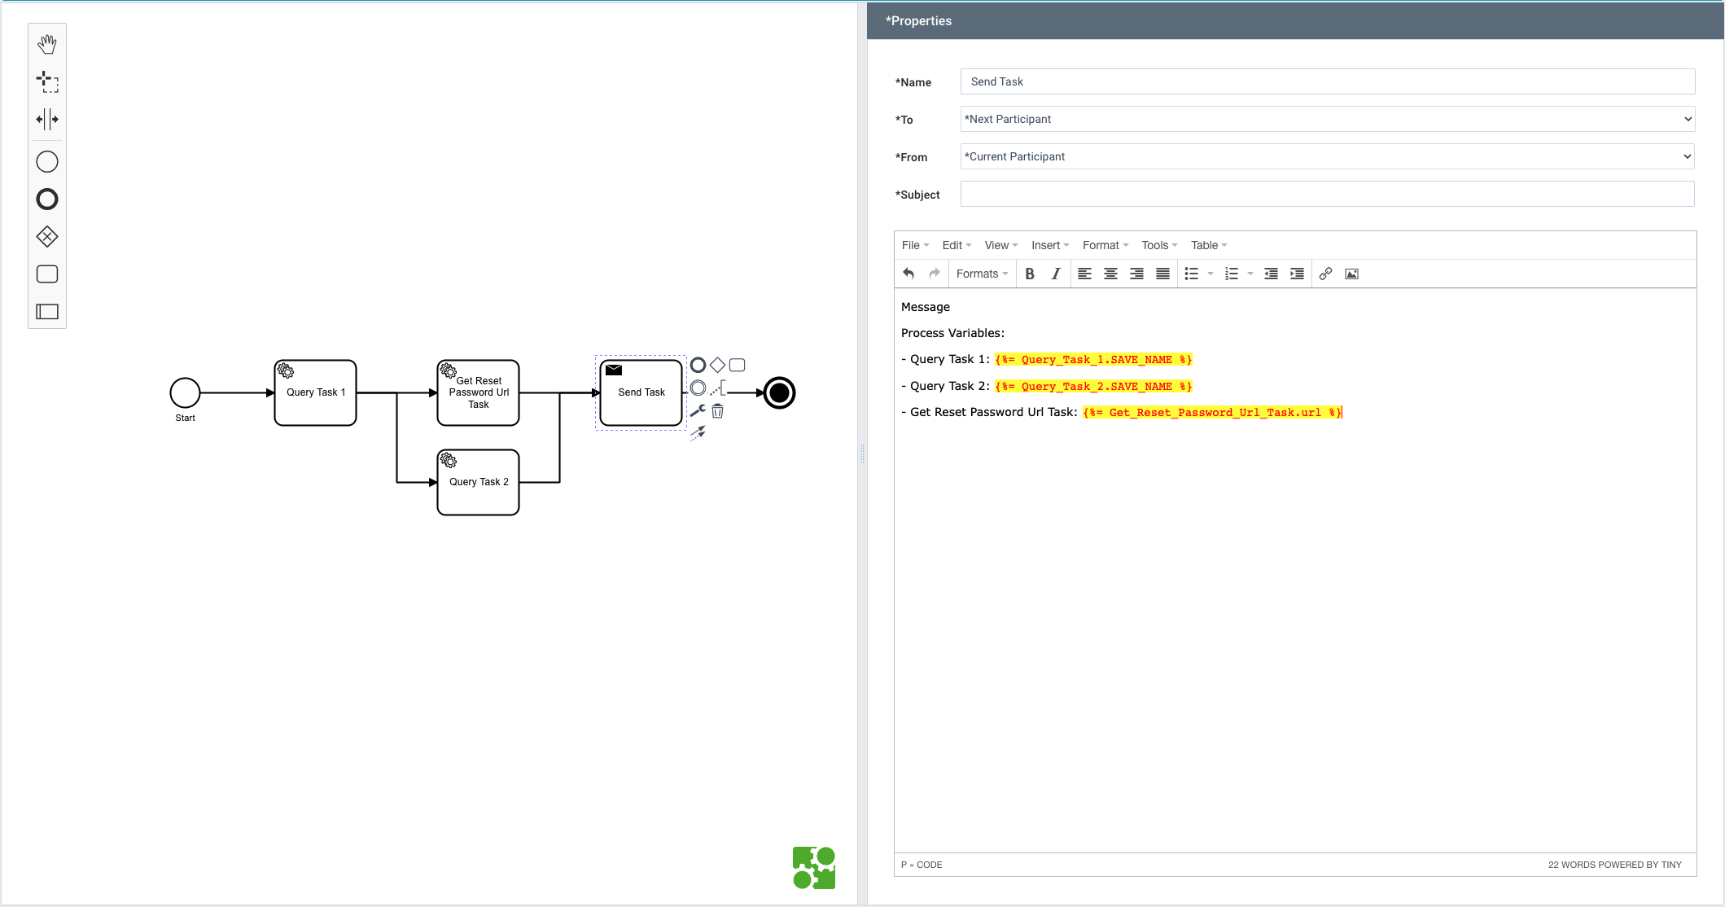Open the Table menu
This screenshot has height=907, width=1725.
tap(1208, 245)
